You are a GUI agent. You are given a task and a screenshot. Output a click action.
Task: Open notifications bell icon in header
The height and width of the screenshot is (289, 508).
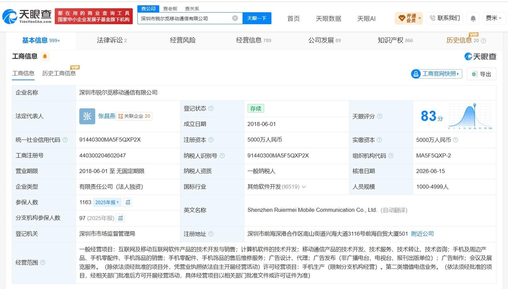point(473,18)
